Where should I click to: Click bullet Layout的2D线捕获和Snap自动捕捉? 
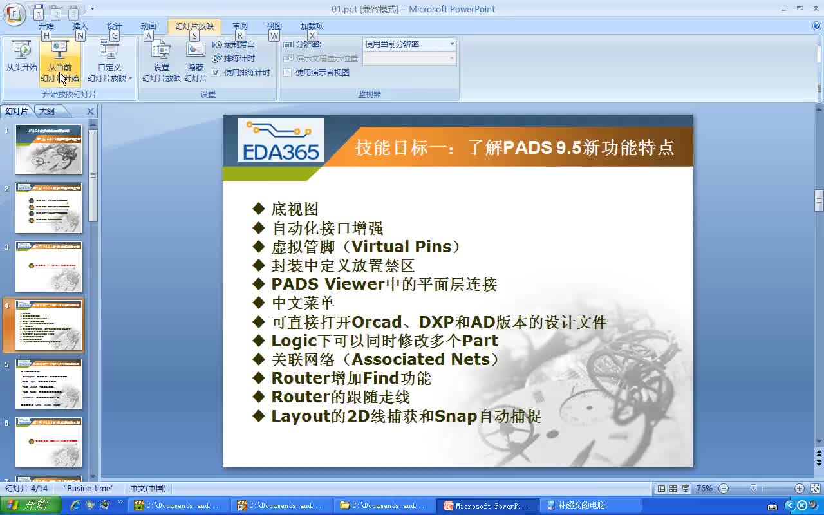pos(406,416)
